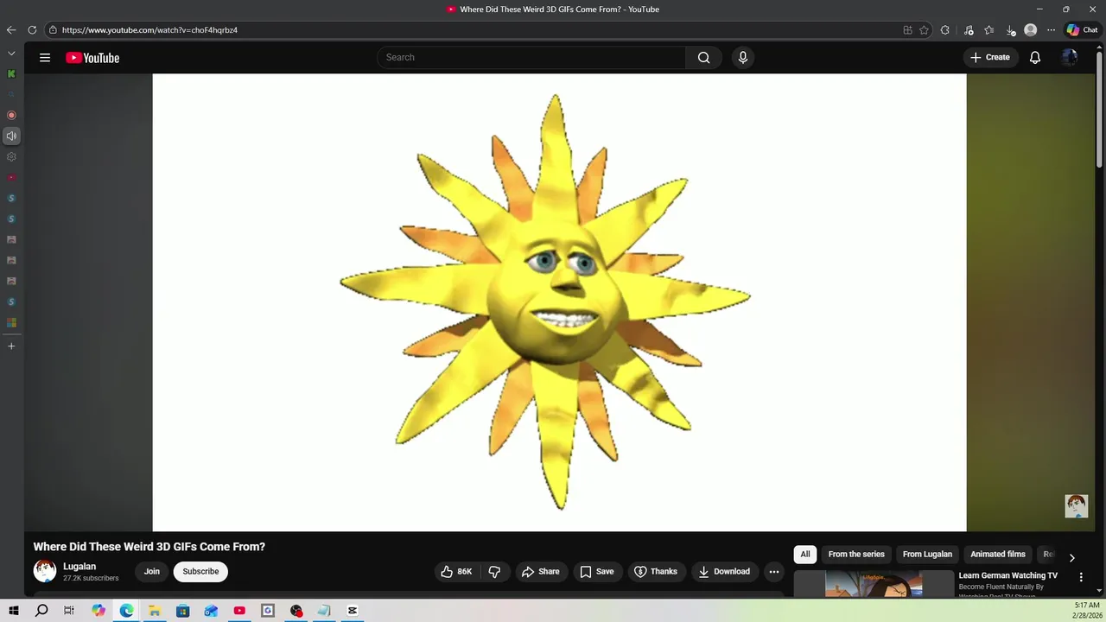The width and height of the screenshot is (1106, 622).
Task: Go to the YouTube home logo
Action: 92,58
